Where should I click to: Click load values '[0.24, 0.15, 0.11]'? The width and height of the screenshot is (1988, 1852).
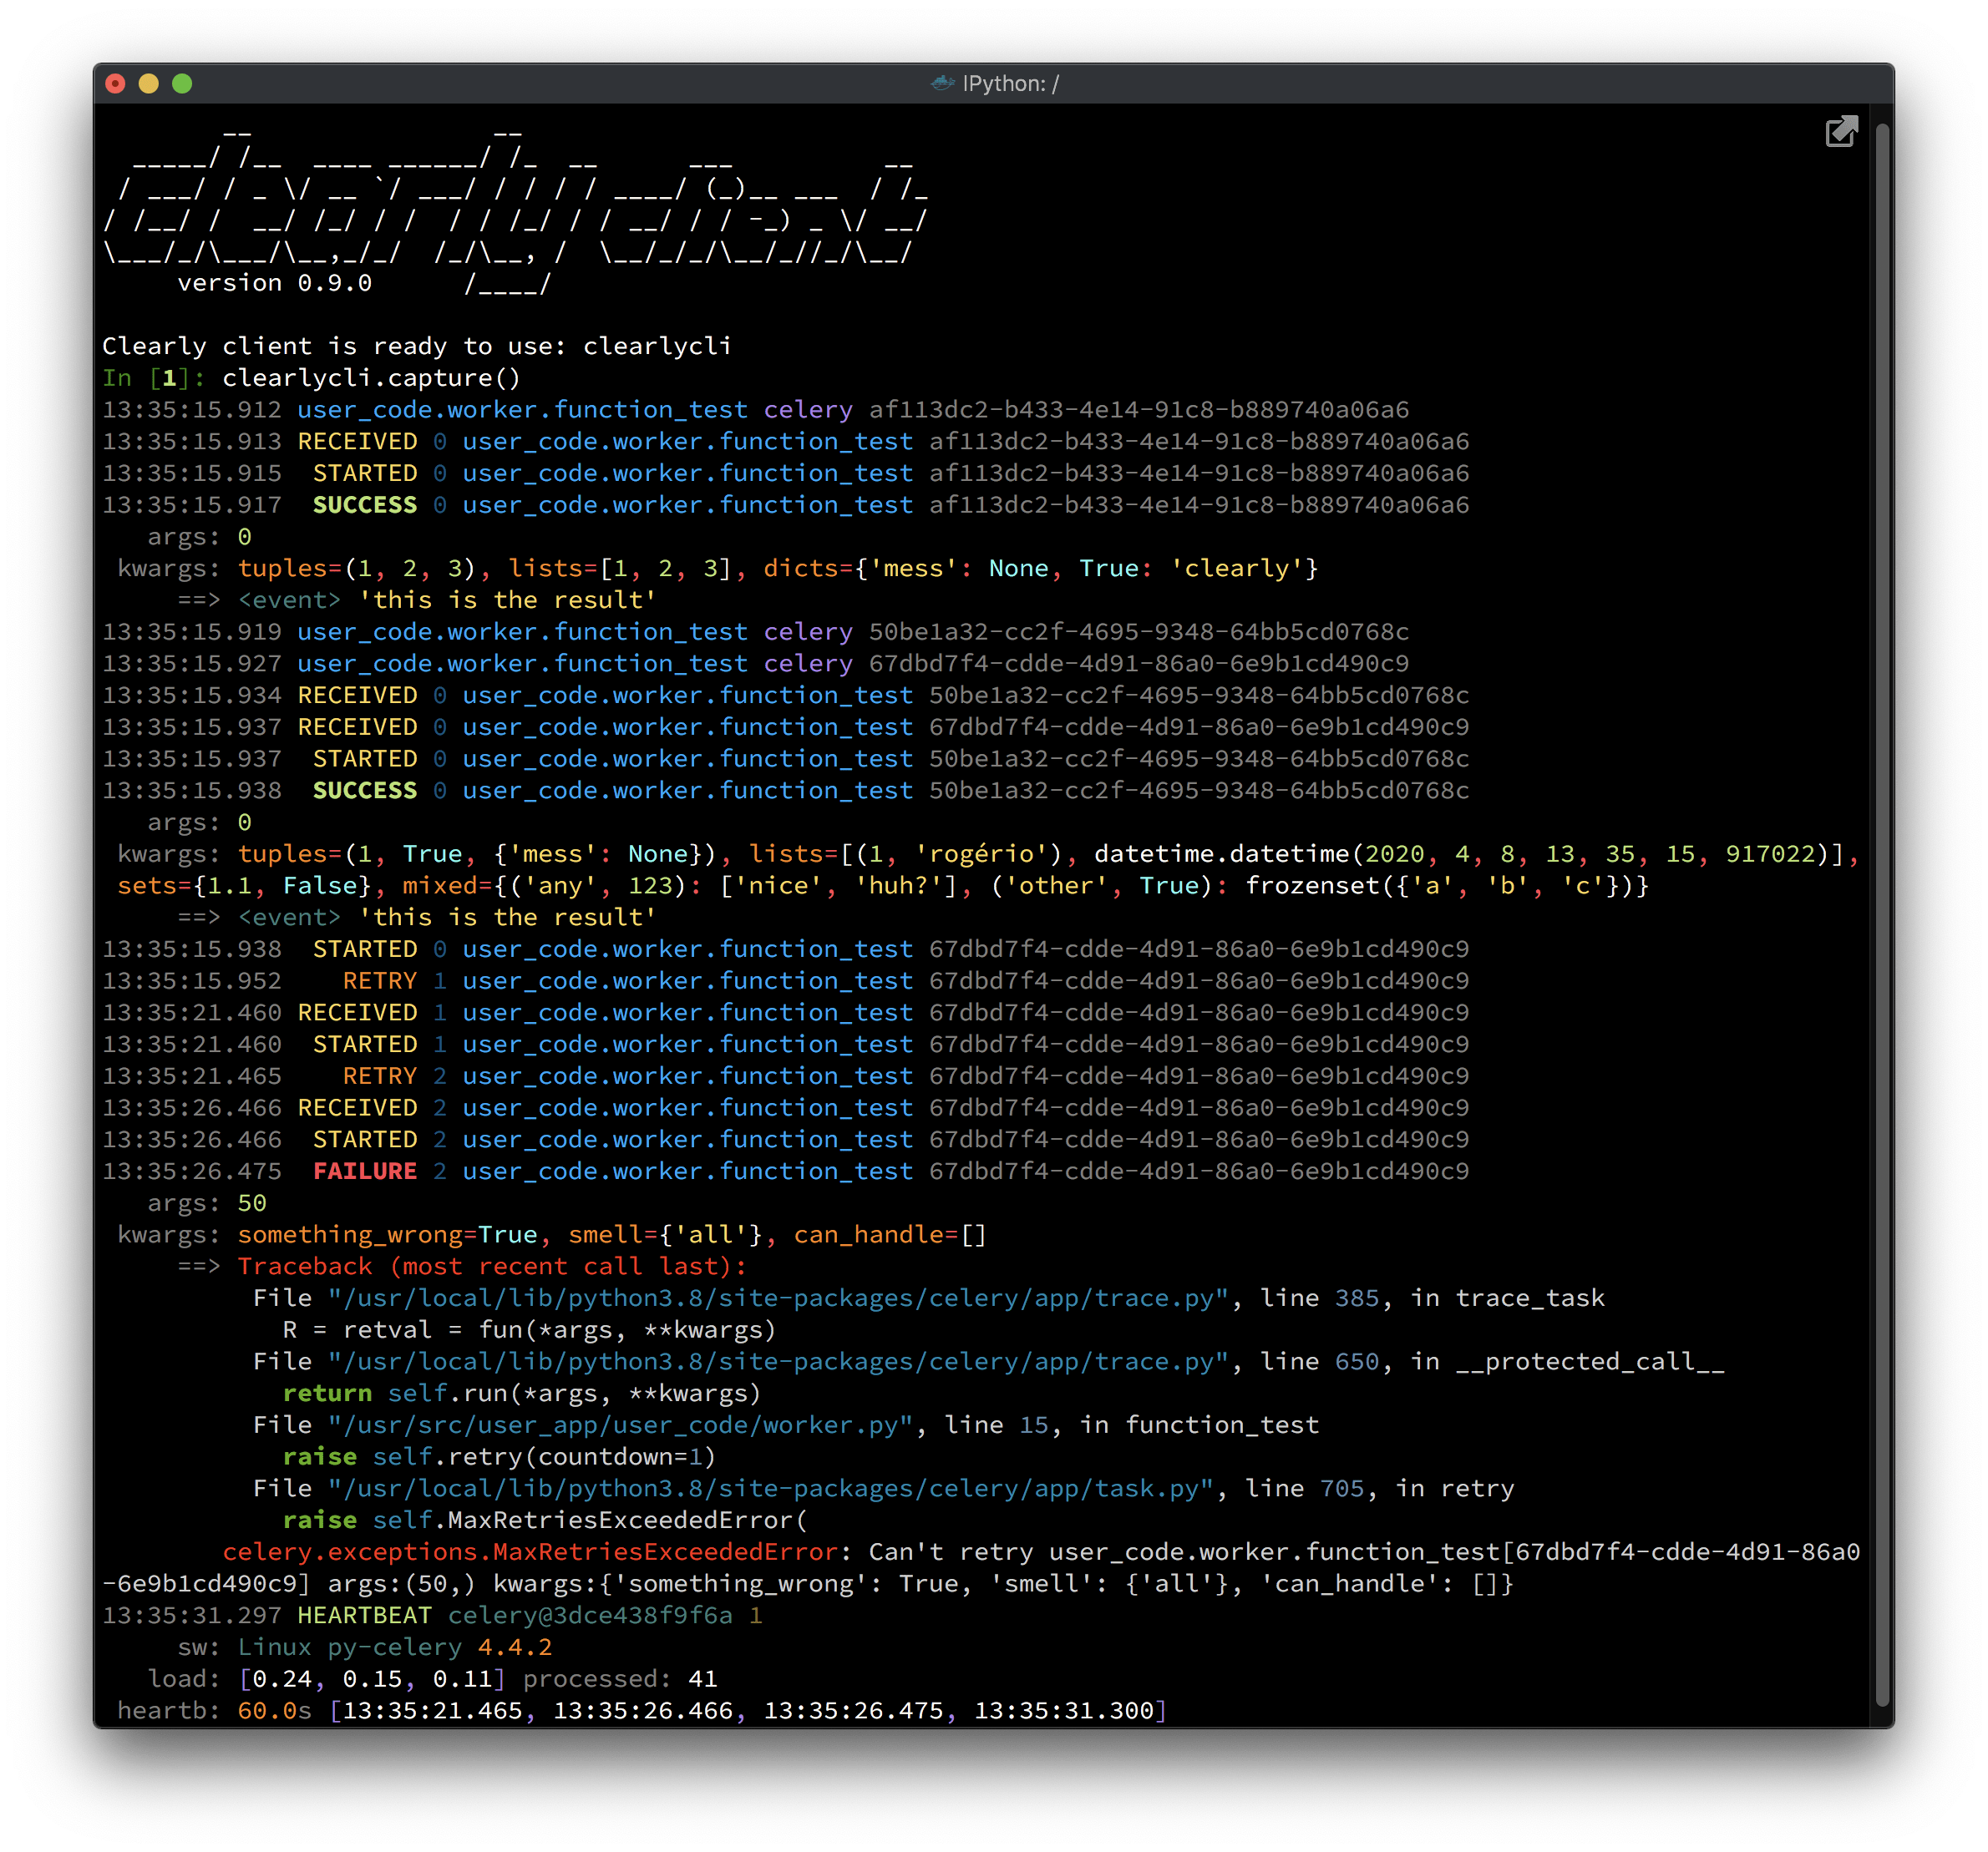pyautogui.click(x=372, y=1679)
